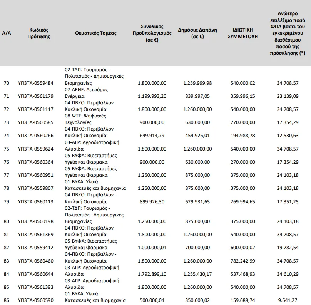This screenshot has width=311, height=305.
Task: Select proposal code ΥΠ3ΤΑ-0559484
Action: click(36, 83)
